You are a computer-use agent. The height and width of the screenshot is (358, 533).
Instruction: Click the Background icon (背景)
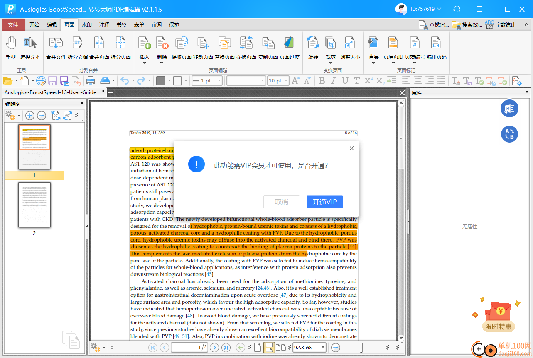point(373,43)
